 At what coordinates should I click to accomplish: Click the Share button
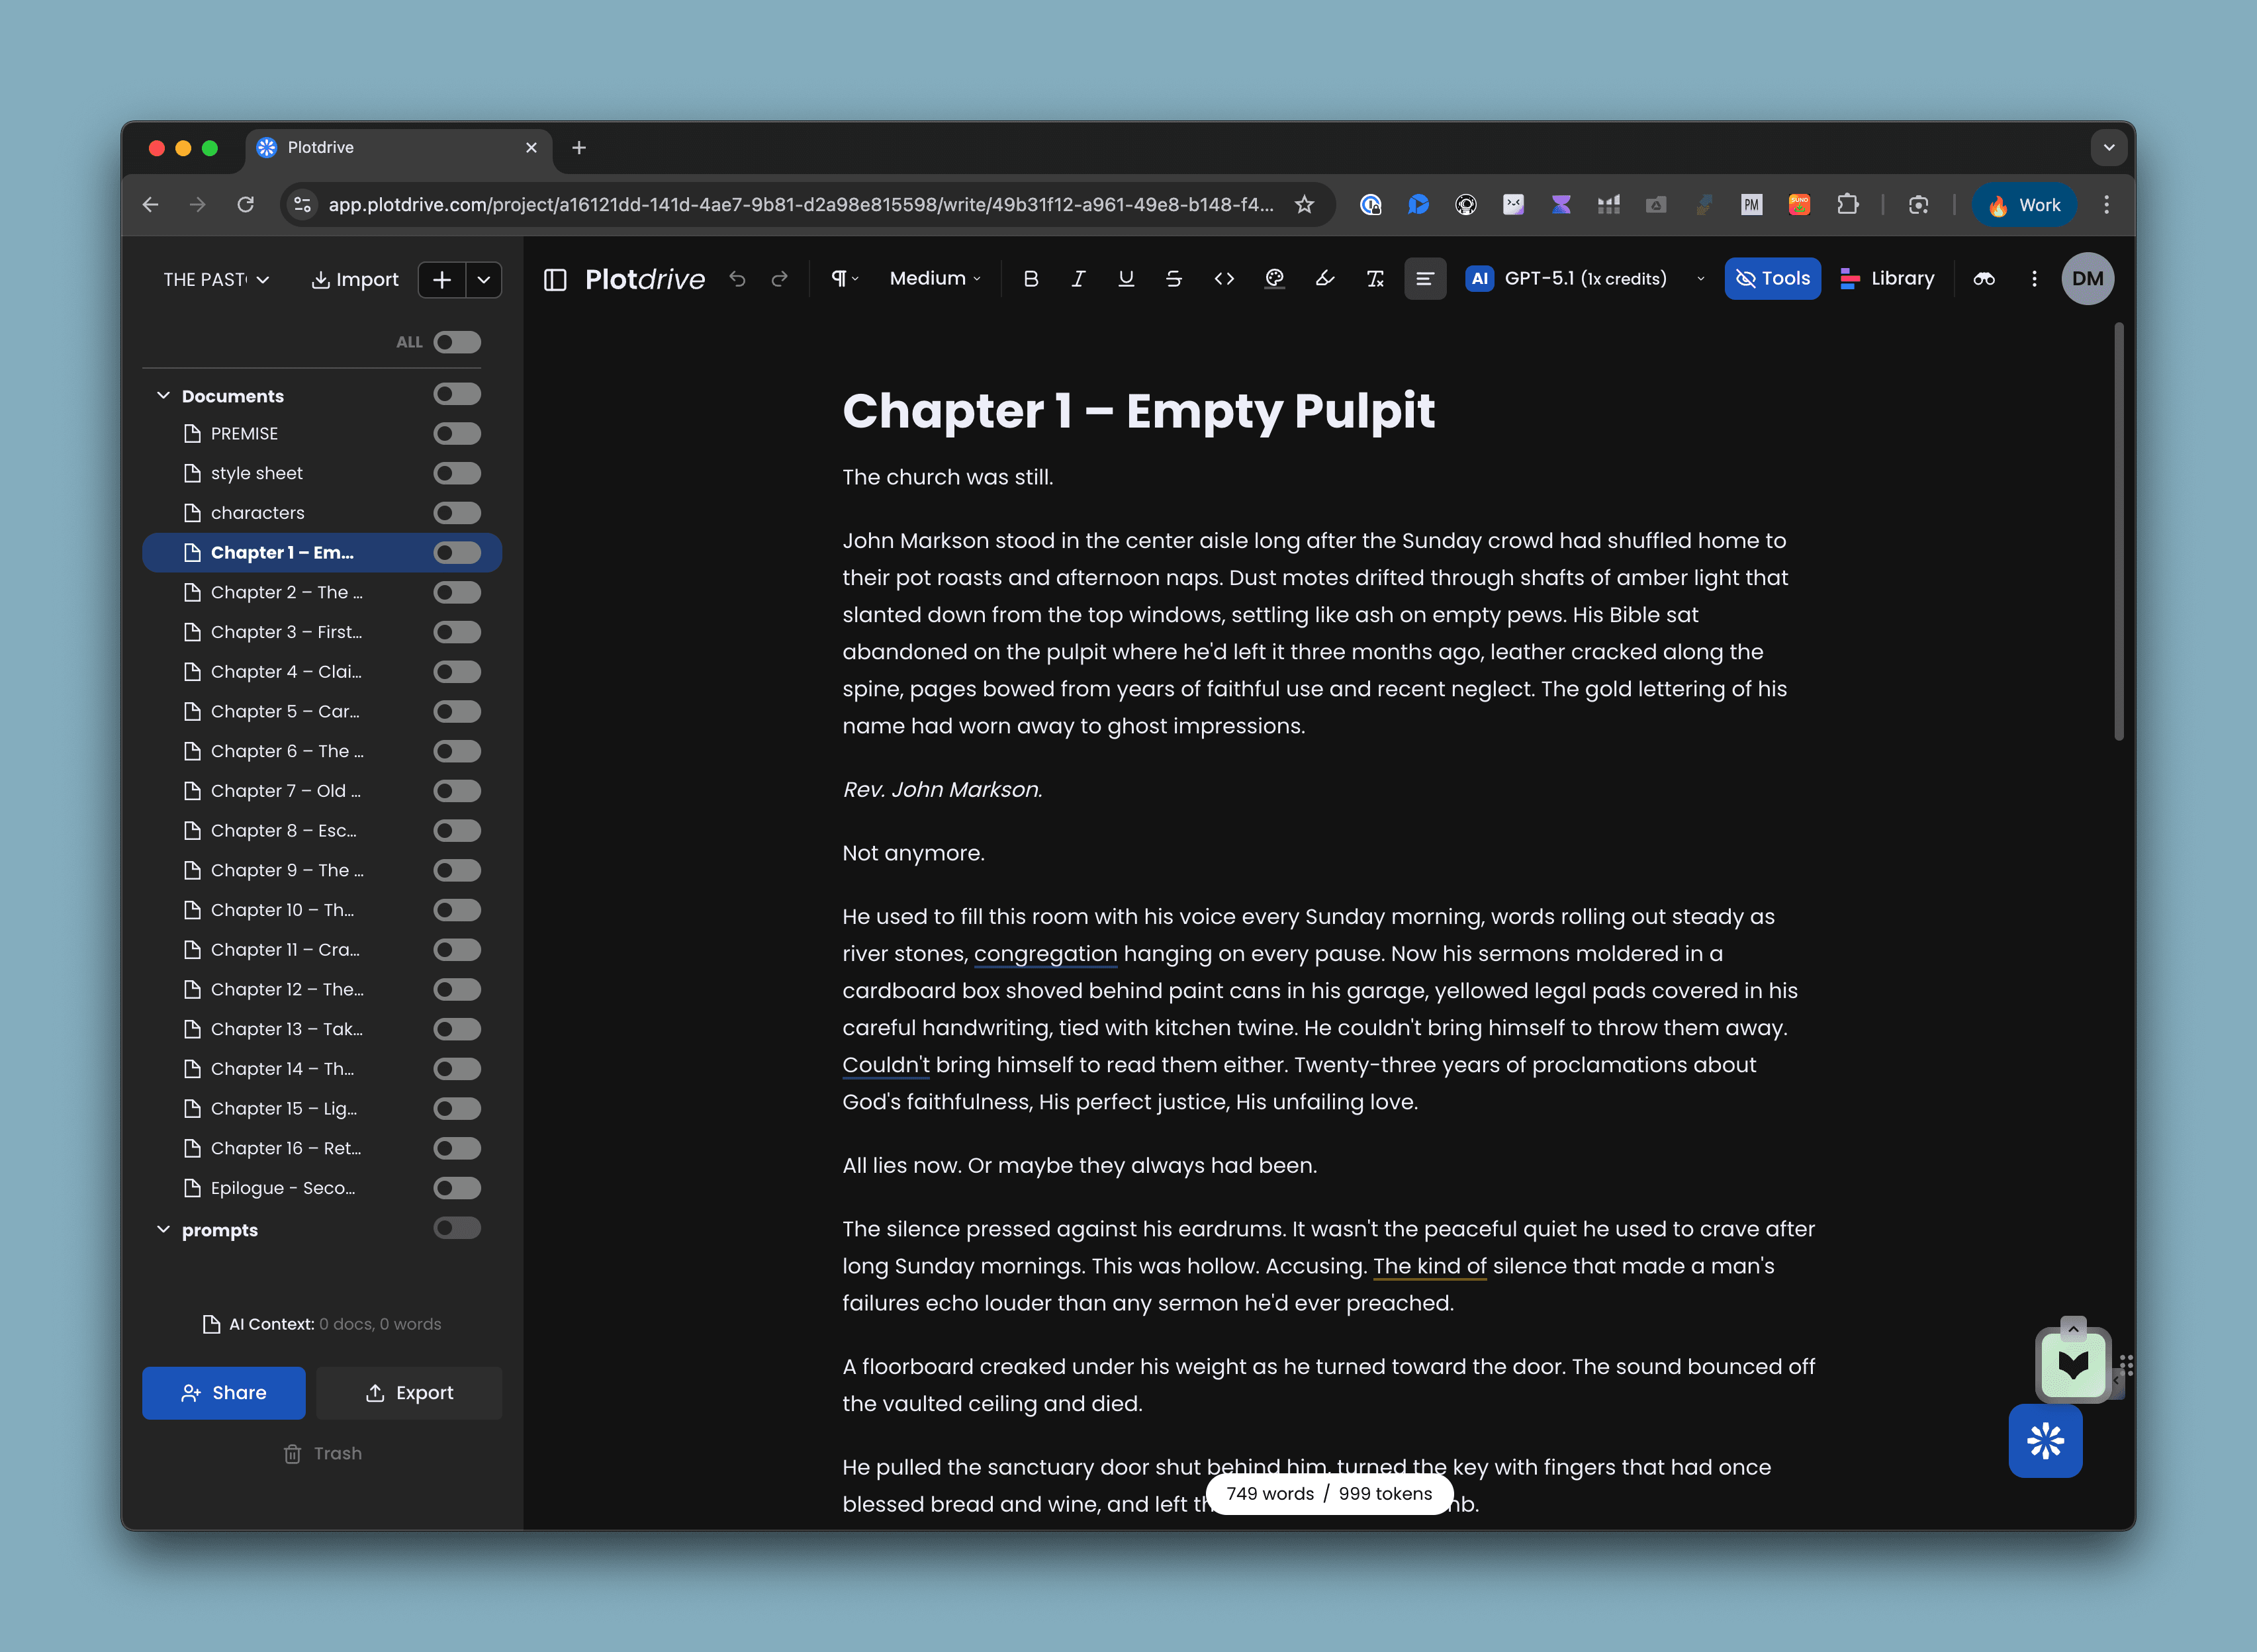click(x=223, y=1392)
